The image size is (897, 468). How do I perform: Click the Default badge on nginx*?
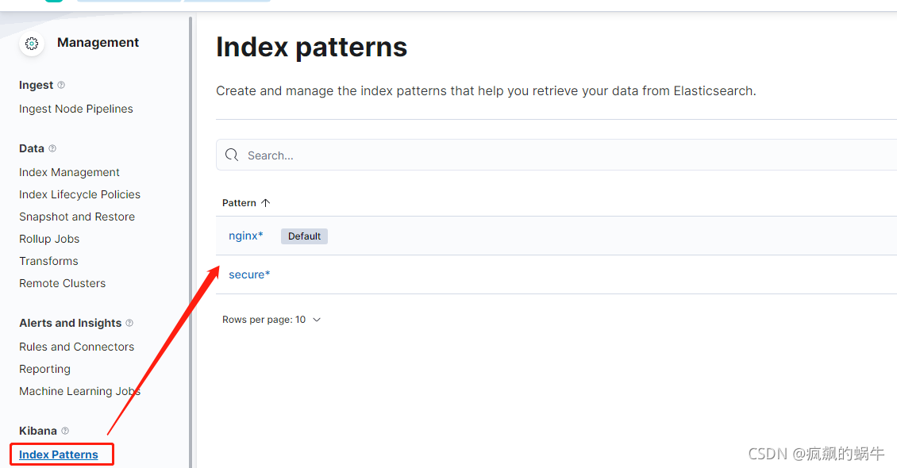[x=304, y=236]
